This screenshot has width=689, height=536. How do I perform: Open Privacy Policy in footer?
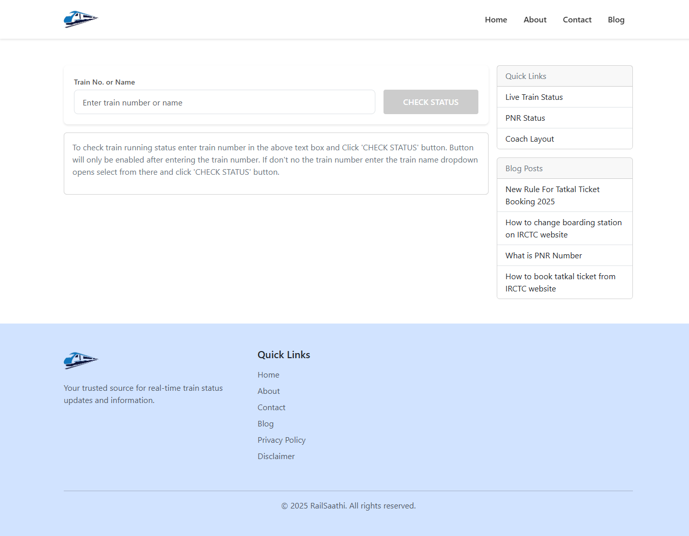(281, 440)
